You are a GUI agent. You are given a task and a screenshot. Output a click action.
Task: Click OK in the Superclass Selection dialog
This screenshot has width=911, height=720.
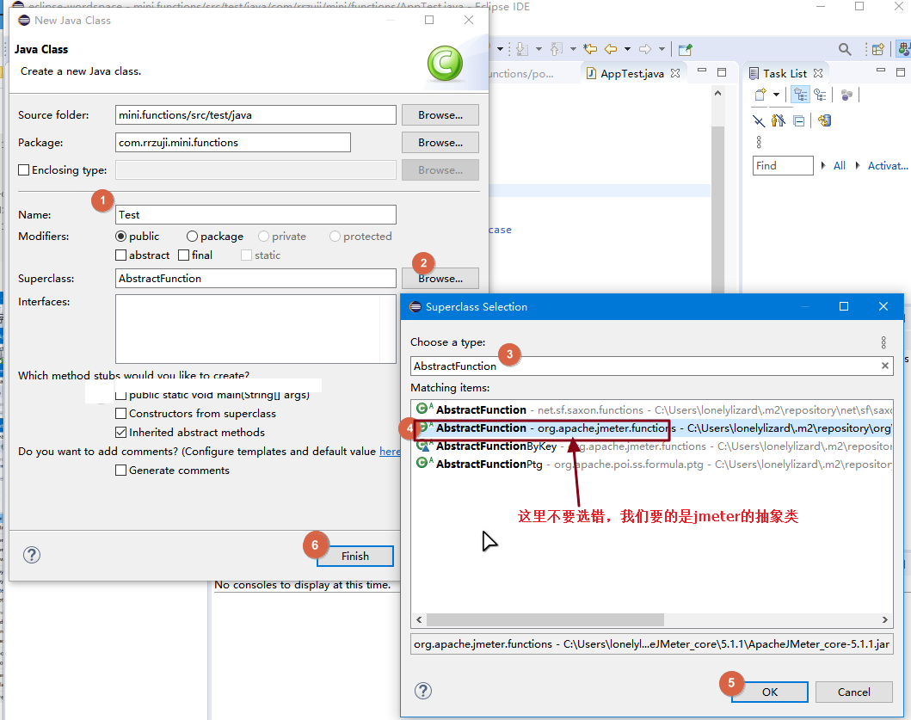tap(769, 692)
